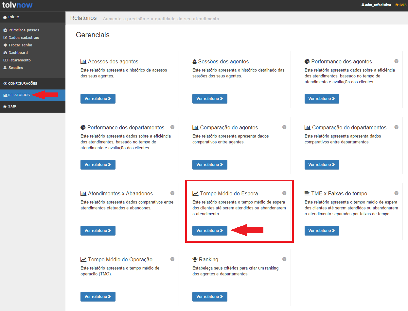Click help icon on Comparação de agentes card
The image size is (408, 311).
coord(284,127)
